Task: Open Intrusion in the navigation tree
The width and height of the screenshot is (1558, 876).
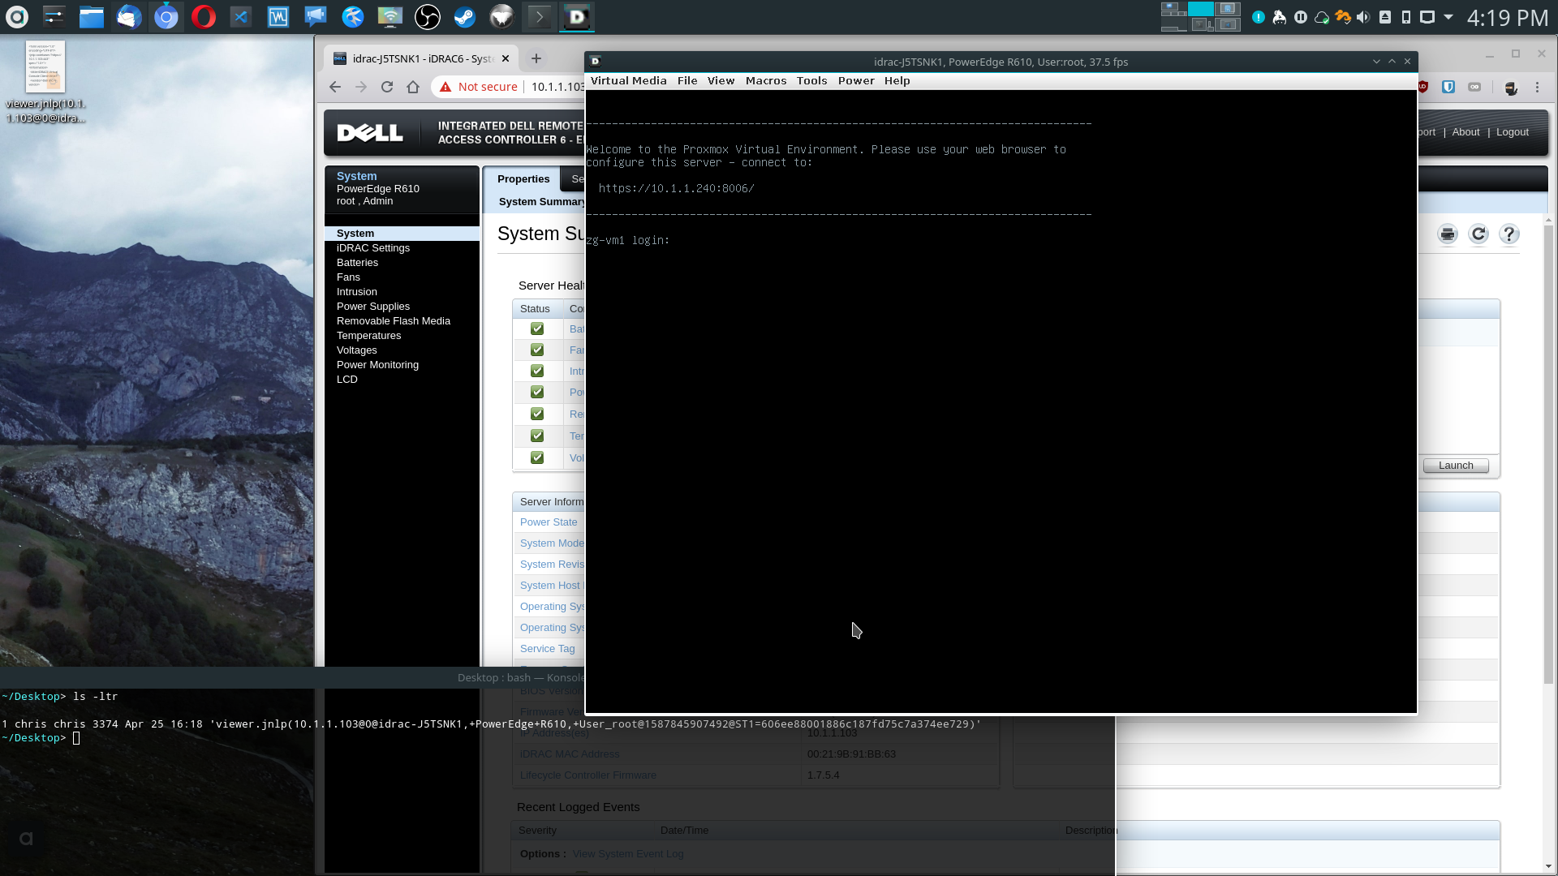Action: [x=356, y=292]
